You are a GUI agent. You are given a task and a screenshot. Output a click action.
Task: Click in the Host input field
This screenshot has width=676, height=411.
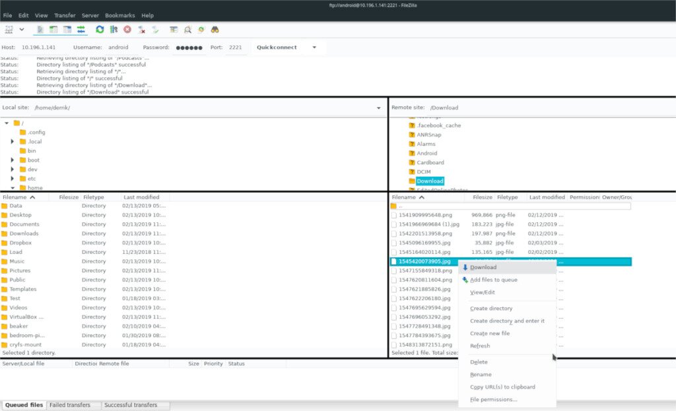pyautogui.click(x=40, y=47)
